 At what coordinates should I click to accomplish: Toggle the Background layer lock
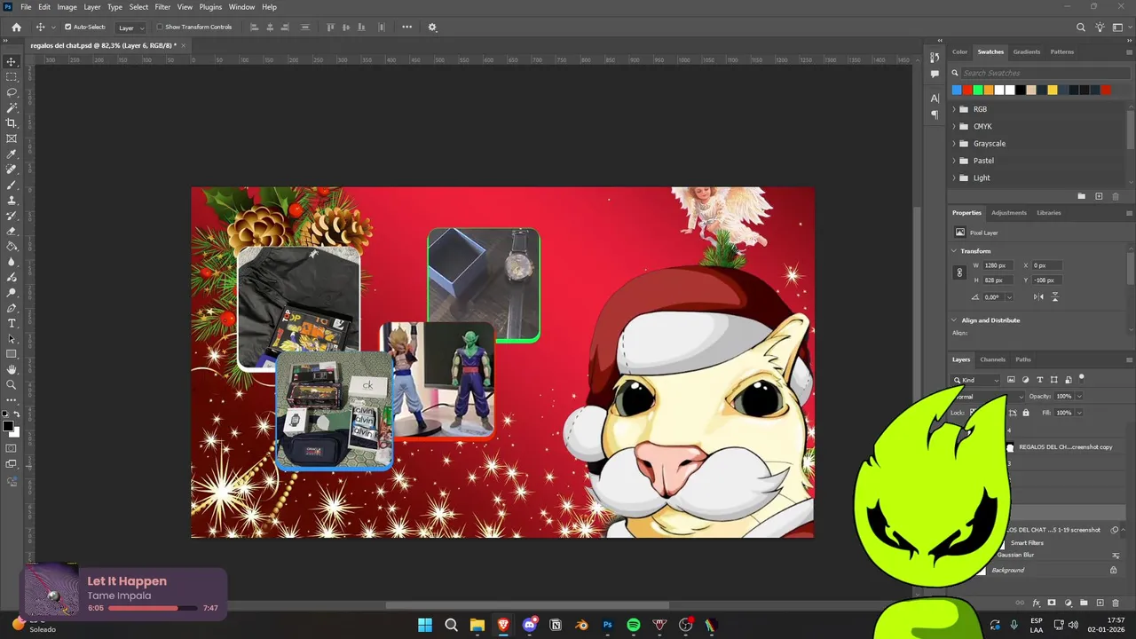(1115, 570)
